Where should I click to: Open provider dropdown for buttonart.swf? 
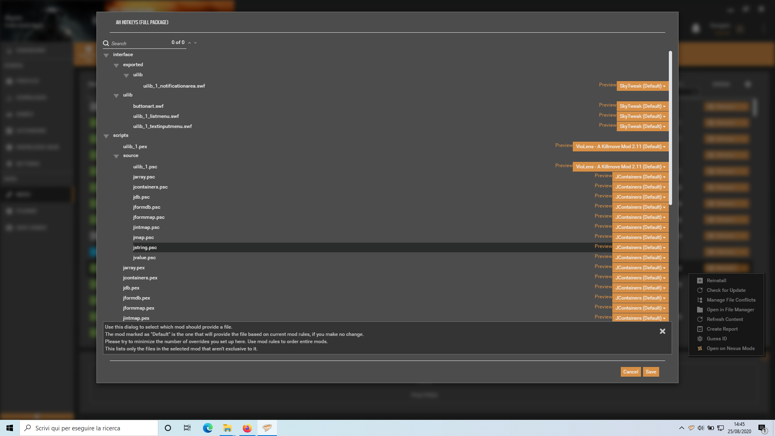tap(643, 106)
